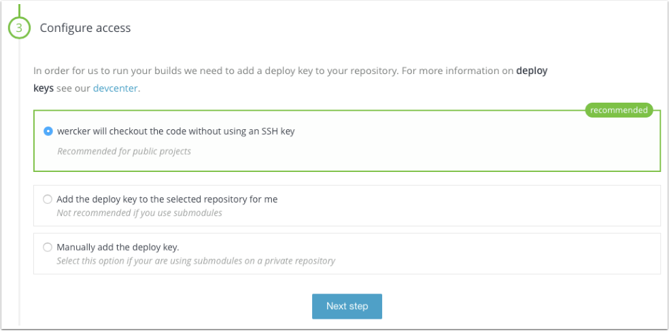Continue with the Next step button
Viewport: 669px width, 331px height.
pos(347,307)
